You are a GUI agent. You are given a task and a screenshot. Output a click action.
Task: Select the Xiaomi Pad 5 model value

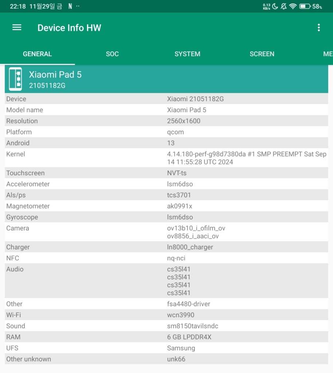(187, 110)
